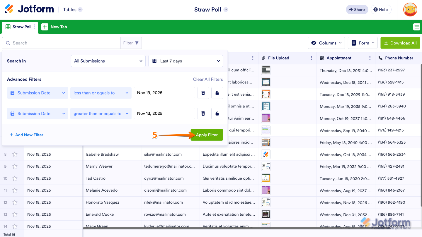Open the Appointment column options menu
This screenshot has width=422, height=237.
pyautogui.click(x=370, y=58)
